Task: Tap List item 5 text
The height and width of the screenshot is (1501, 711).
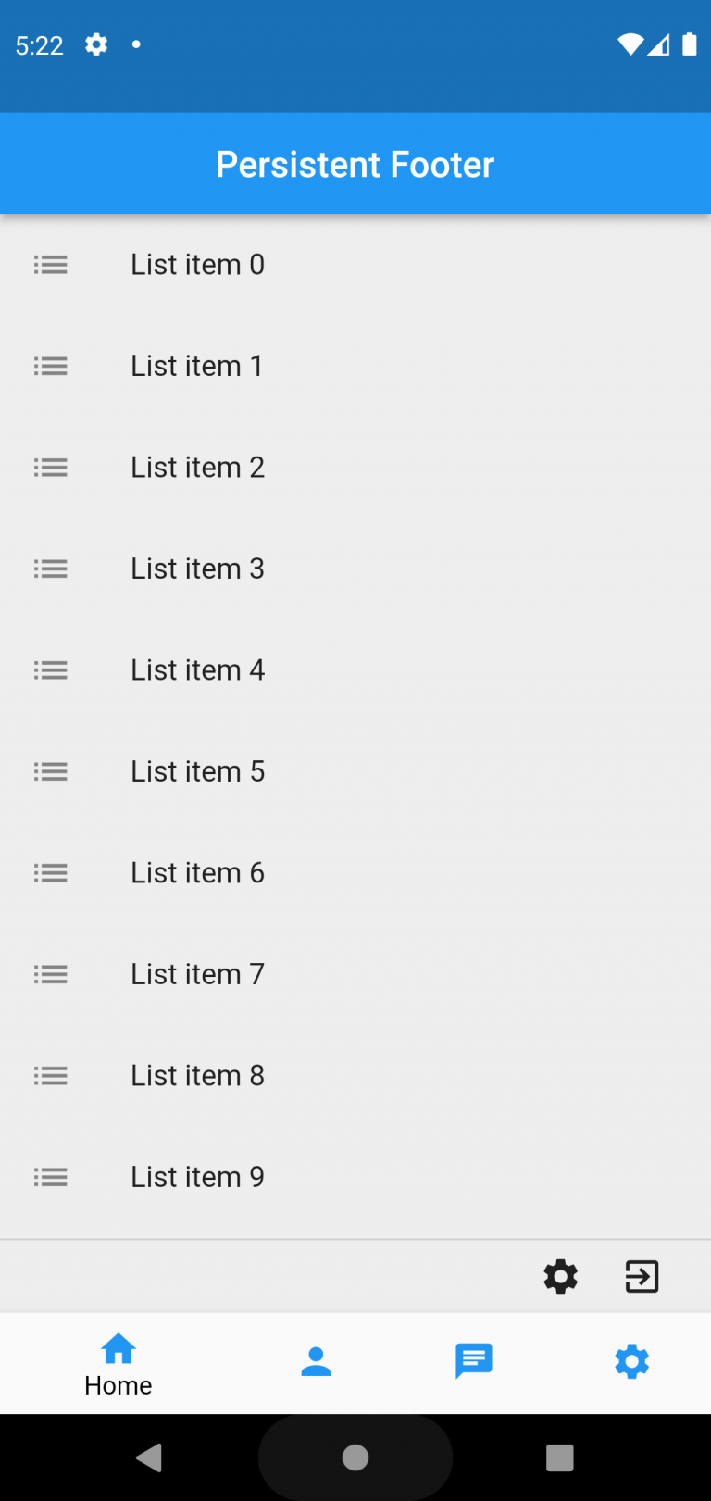Action: pyautogui.click(x=197, y=771)
